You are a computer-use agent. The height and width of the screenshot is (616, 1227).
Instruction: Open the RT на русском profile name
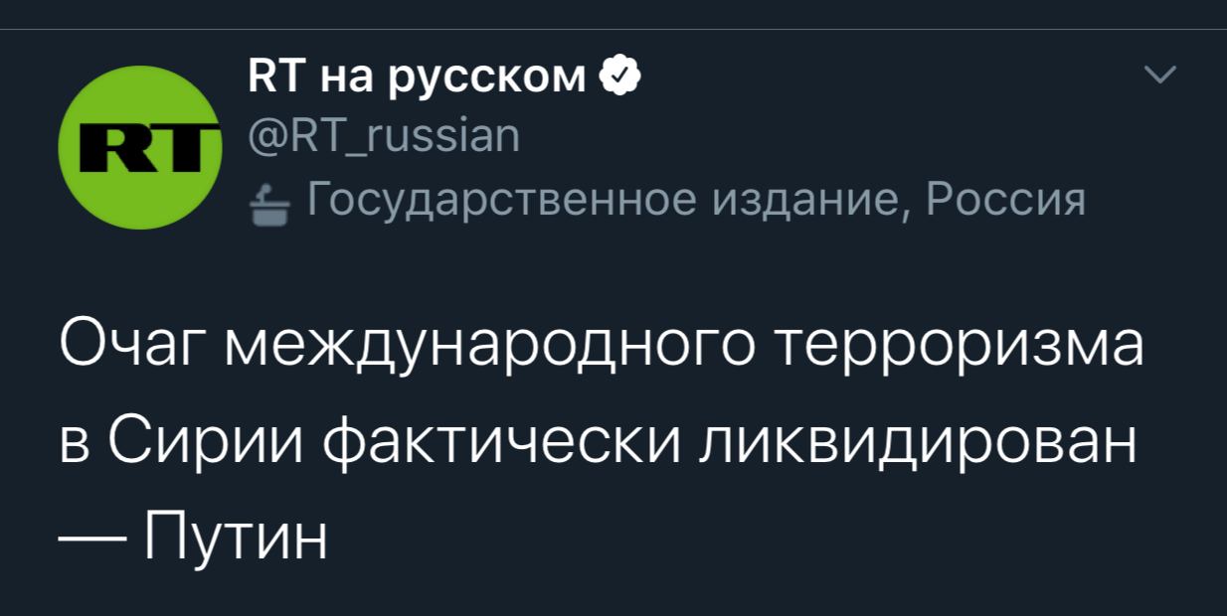click(416, 77)
